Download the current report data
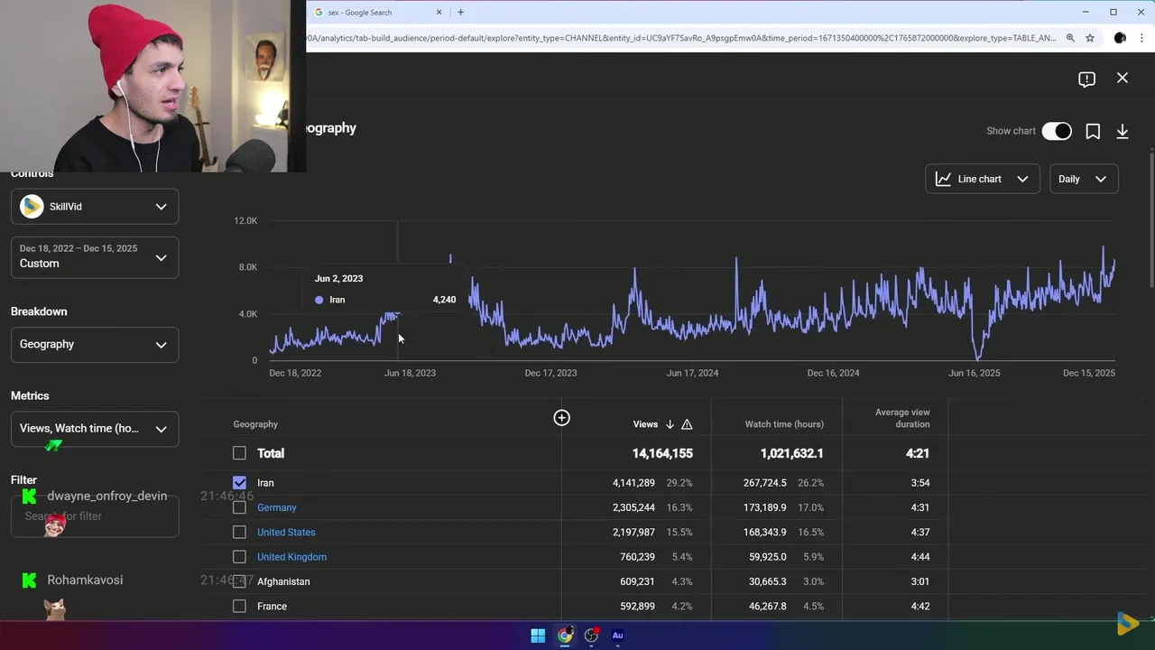Viewport: 1155px width, 650px height. coord(1123,132)
